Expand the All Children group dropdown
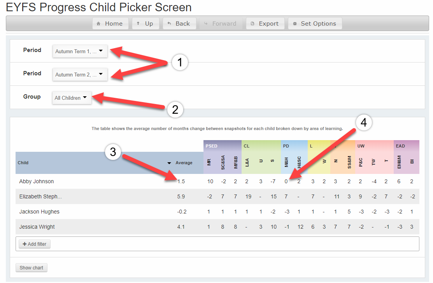433x283 pixels. [x=72, y=98]
